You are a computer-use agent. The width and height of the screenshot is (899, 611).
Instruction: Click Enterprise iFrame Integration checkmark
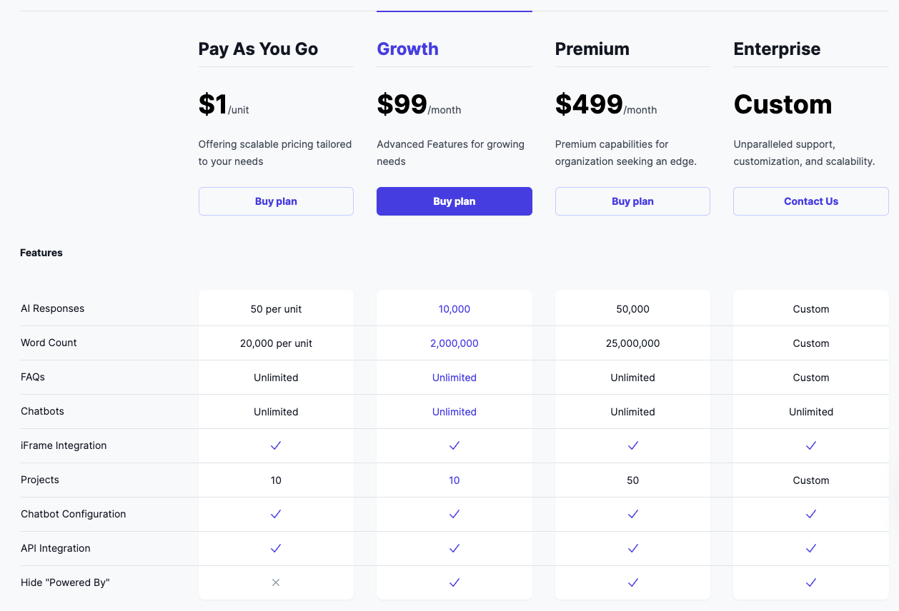pos(811,445)
